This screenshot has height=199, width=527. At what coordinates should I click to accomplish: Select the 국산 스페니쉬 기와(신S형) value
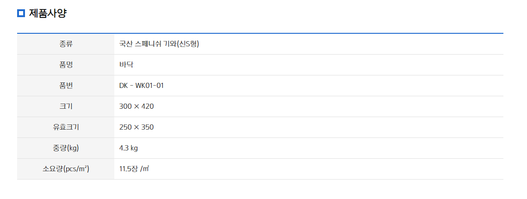(x=159, y=44)
